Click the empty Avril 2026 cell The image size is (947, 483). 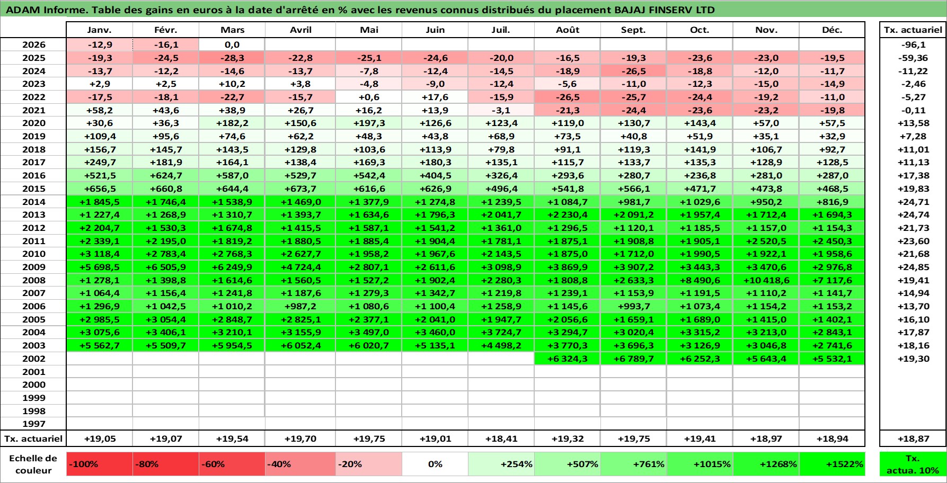[x=300, y=45]
